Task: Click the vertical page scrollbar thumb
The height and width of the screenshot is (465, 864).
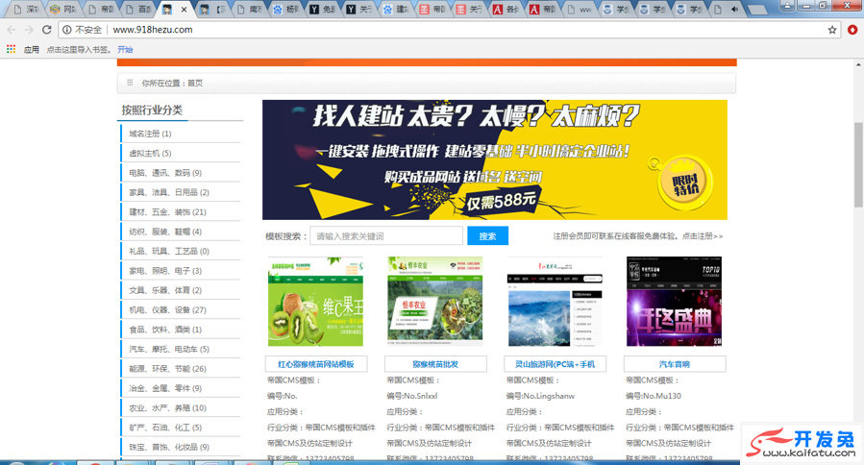Action: click(x=858, y=164)
